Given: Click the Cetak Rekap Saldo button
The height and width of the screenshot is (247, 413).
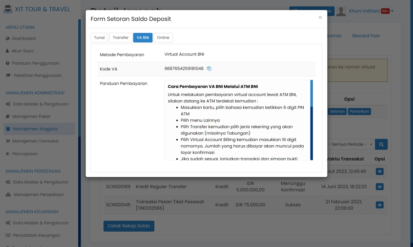Looking at the screenshot, I should point(129,226).
